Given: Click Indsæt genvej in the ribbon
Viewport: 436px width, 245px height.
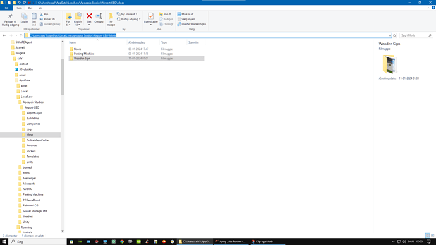Looking at the screenshot, I should [x=50, y=24].
